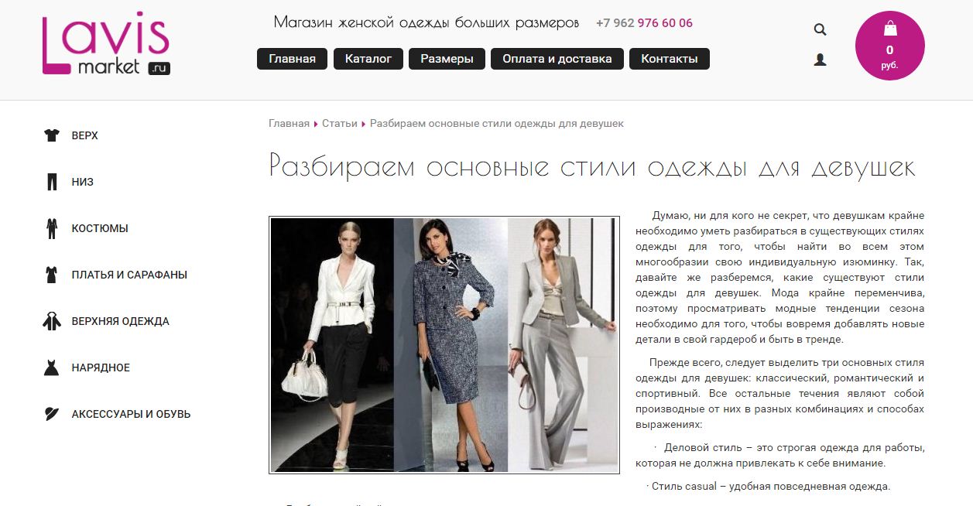Click the Главная breadcrumb link
Image resolution: width=973 pixels, height=506 pixels.
289,123
